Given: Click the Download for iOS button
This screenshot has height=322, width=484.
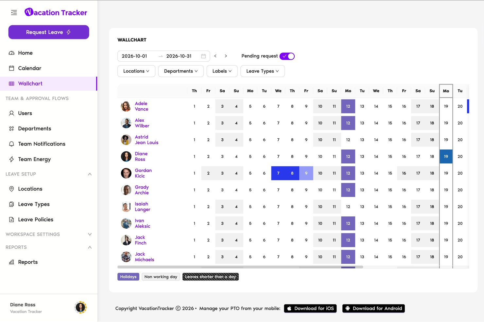Looking at the screenshot, I should 310,308.
